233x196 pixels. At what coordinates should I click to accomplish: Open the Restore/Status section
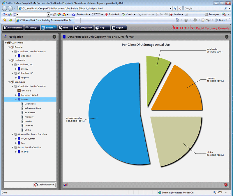(13, 28)
